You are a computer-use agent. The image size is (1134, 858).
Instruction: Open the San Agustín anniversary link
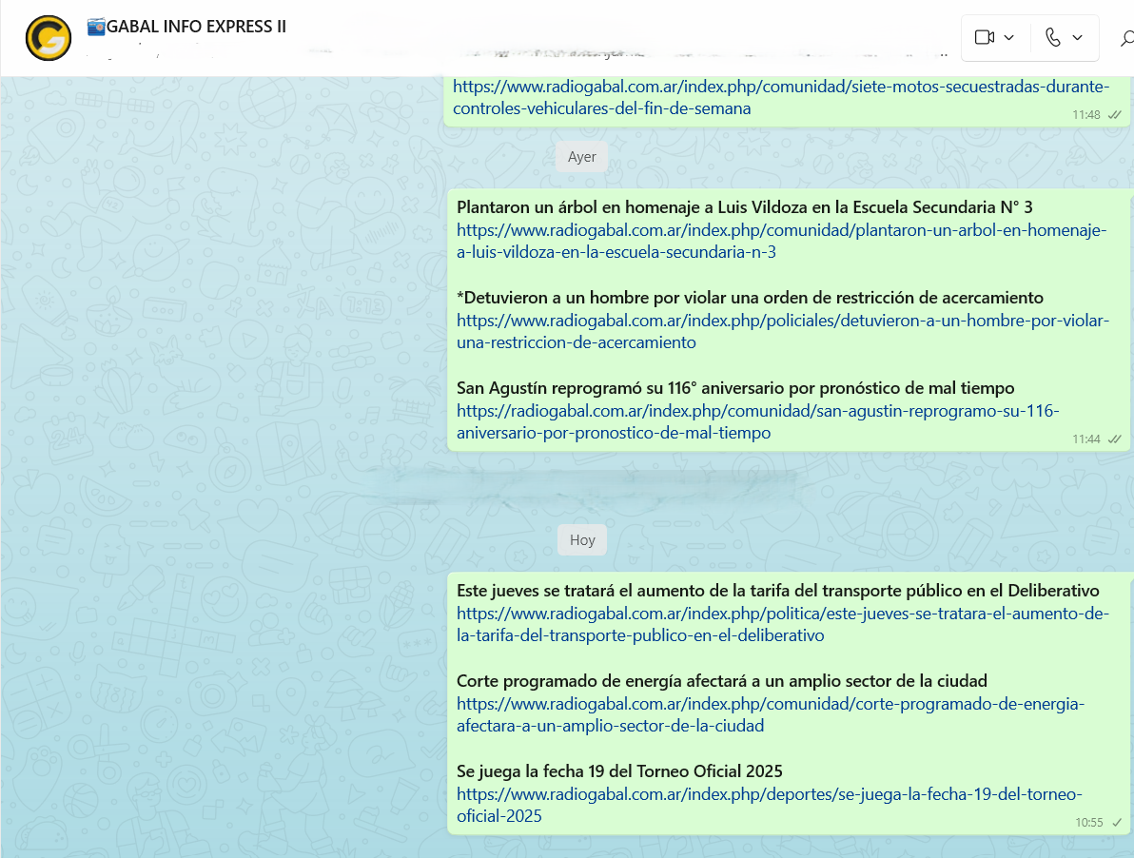pos(756,421)
